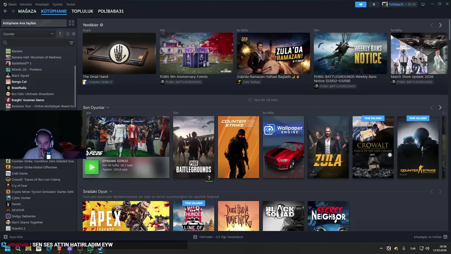This screenshot has width=451, height=254.
Task: Go to the TOPLULUK tab
Action: [x=82, y=11]
